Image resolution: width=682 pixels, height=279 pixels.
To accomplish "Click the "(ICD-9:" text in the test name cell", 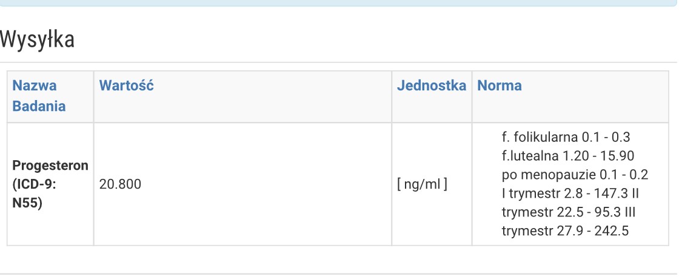I will point(34,183).
